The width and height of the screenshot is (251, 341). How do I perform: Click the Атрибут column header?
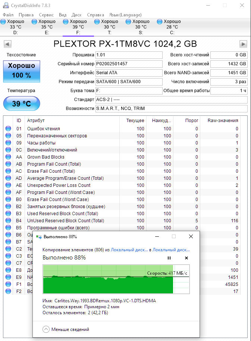(x=72, y=121)
